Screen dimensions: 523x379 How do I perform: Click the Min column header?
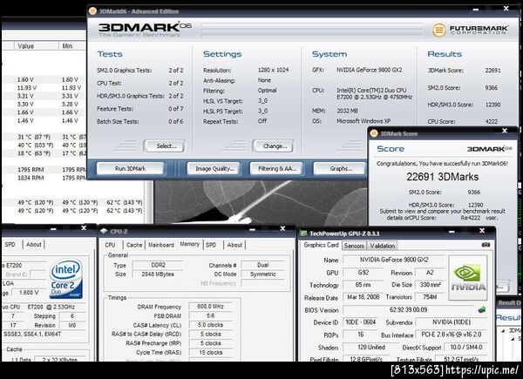pyautogui.click(x=72, y=46)
